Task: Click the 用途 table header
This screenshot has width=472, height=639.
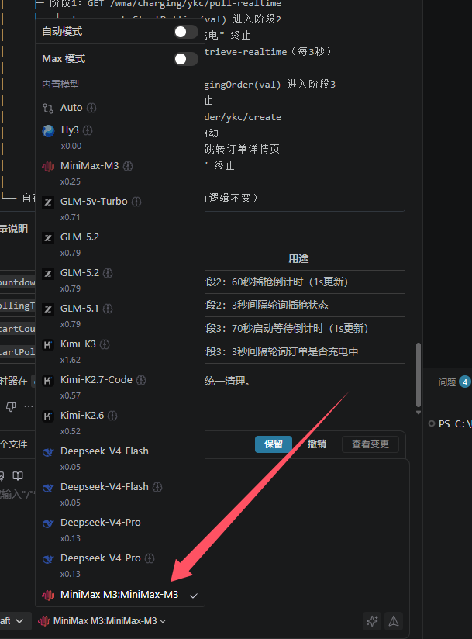Action: (298, 258)
